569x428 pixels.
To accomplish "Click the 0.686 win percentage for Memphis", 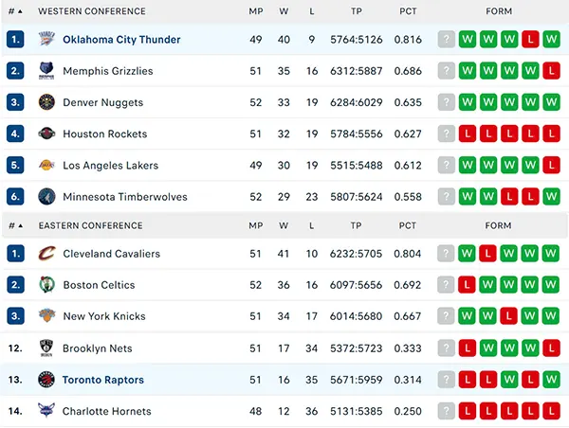I will tap(408, 71).
